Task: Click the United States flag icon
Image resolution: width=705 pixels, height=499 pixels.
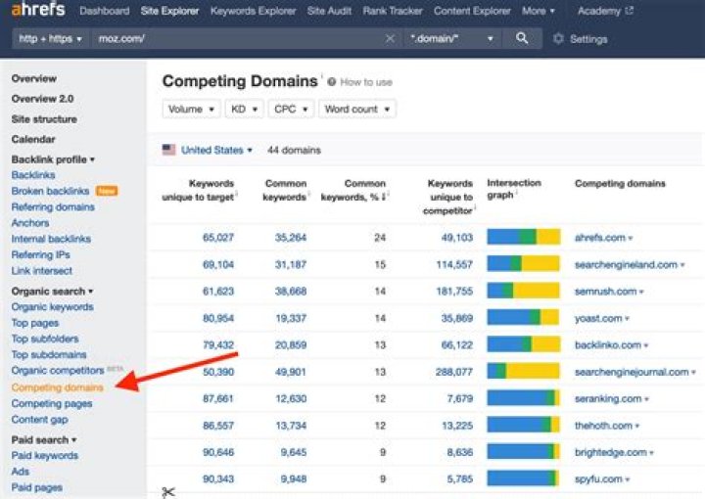Action: tap(169, 150)
